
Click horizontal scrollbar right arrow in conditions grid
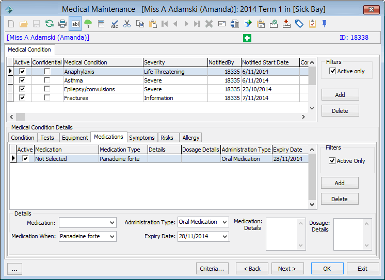point(303,117)
